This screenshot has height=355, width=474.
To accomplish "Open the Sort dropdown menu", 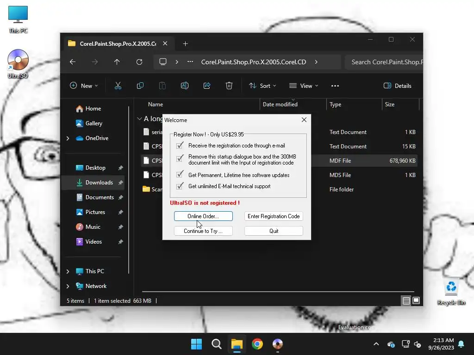I will click(262, 86).
